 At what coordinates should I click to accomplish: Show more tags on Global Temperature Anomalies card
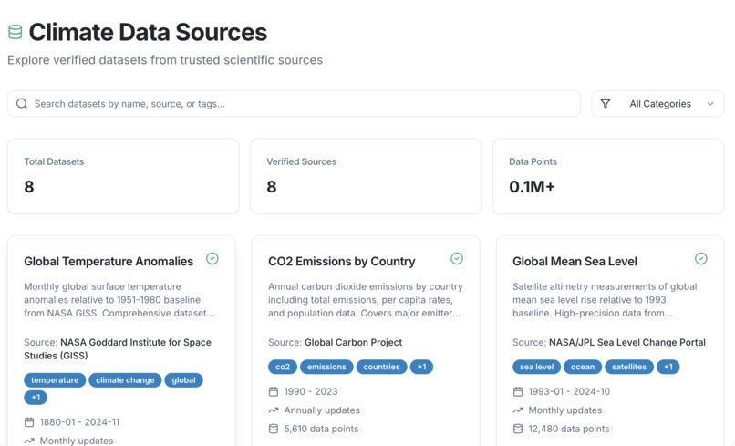click(x=36, y=398)
